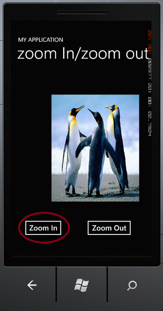Go back using the hardware back arrow
Image resolution: width=163 pixels, height=311 pixels.
32,286
